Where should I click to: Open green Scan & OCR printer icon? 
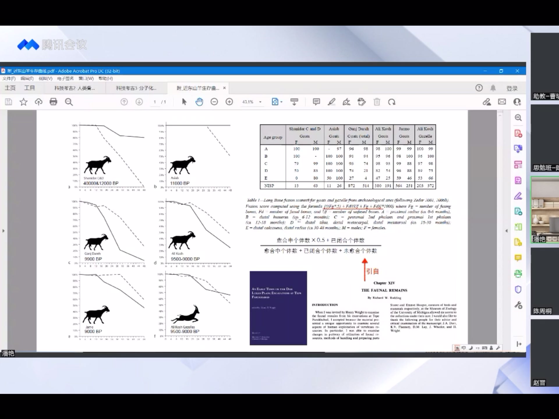pos(518,274)
